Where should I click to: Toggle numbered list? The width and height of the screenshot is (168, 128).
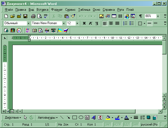click(x=125, y=23)
